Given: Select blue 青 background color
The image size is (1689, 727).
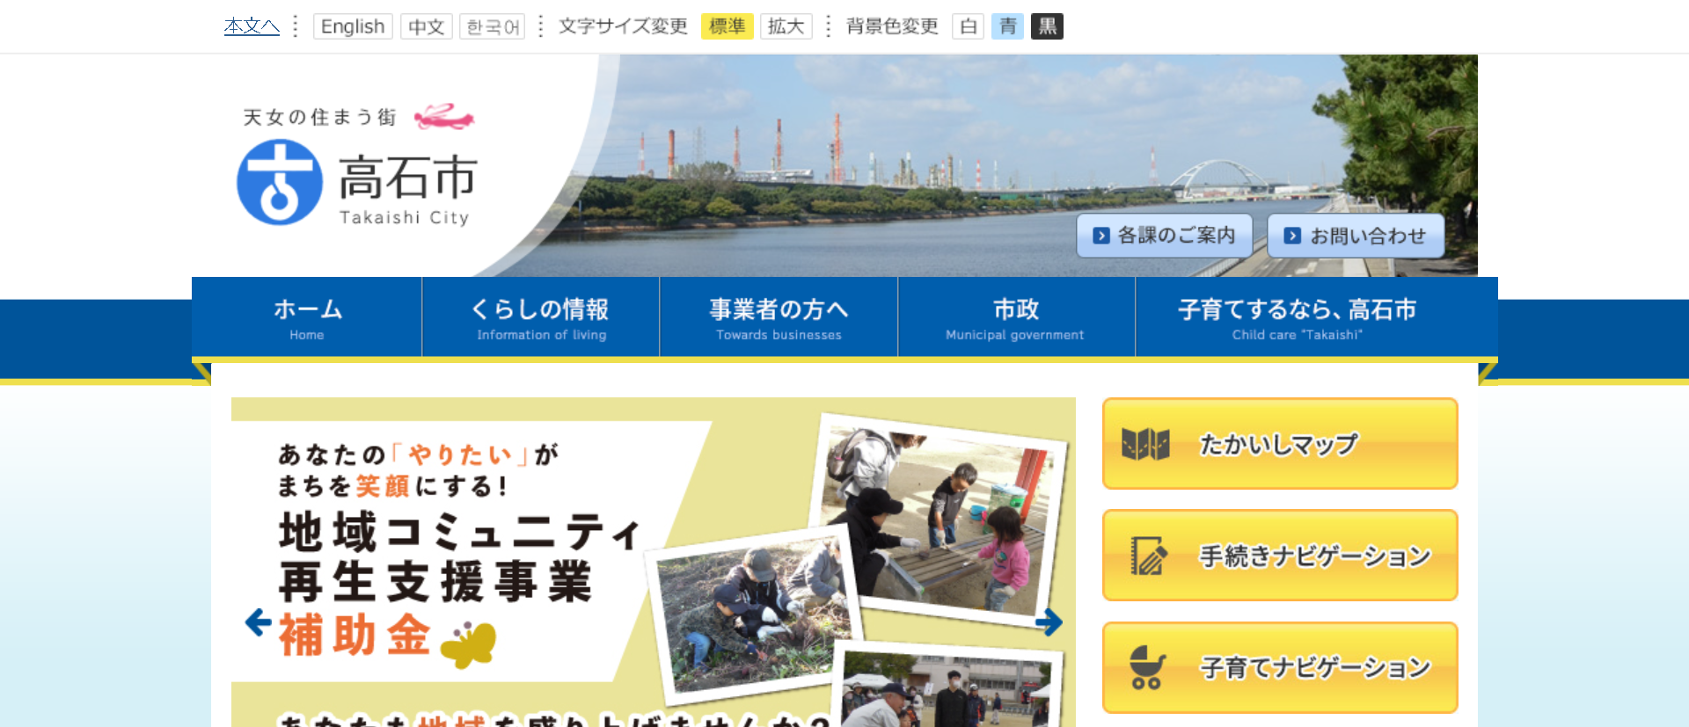Looking at the screenshot, I should pyautogui.click(x=1007, y=26).
